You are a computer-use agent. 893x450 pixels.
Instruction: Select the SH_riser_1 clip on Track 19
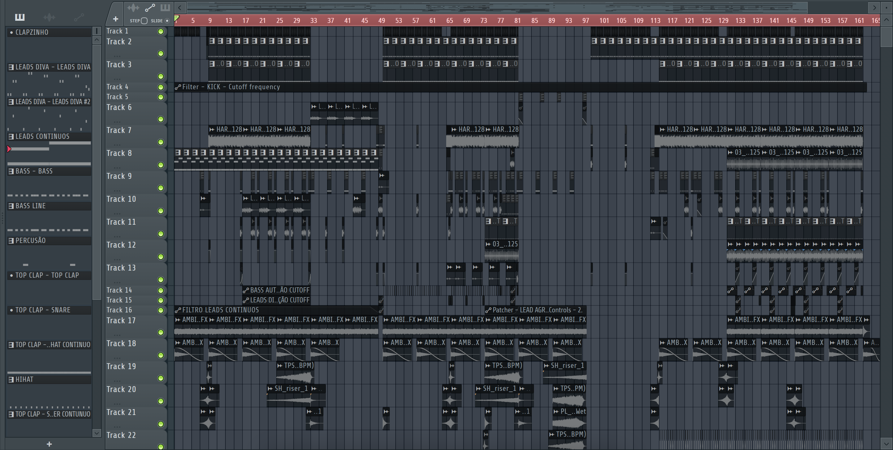coord(565,373)
